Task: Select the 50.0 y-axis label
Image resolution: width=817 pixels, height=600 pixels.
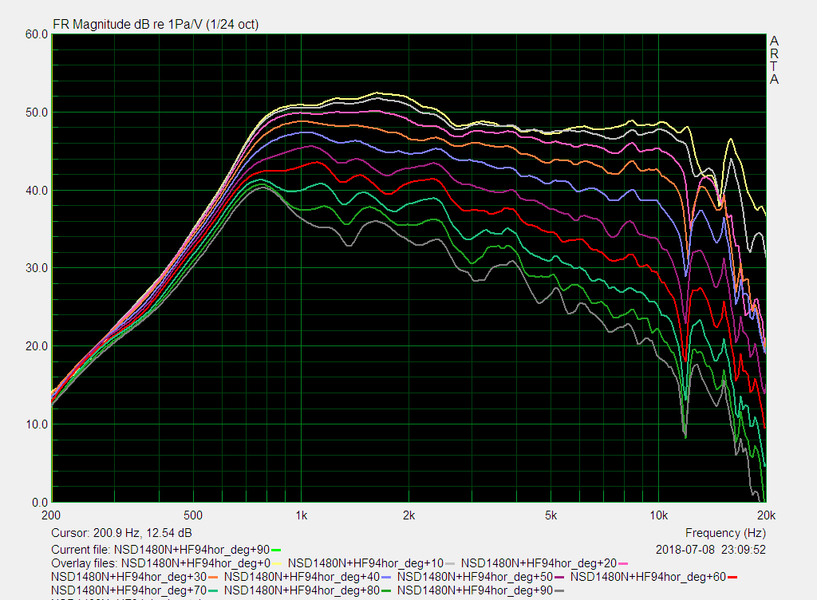Action: [37, 112]
